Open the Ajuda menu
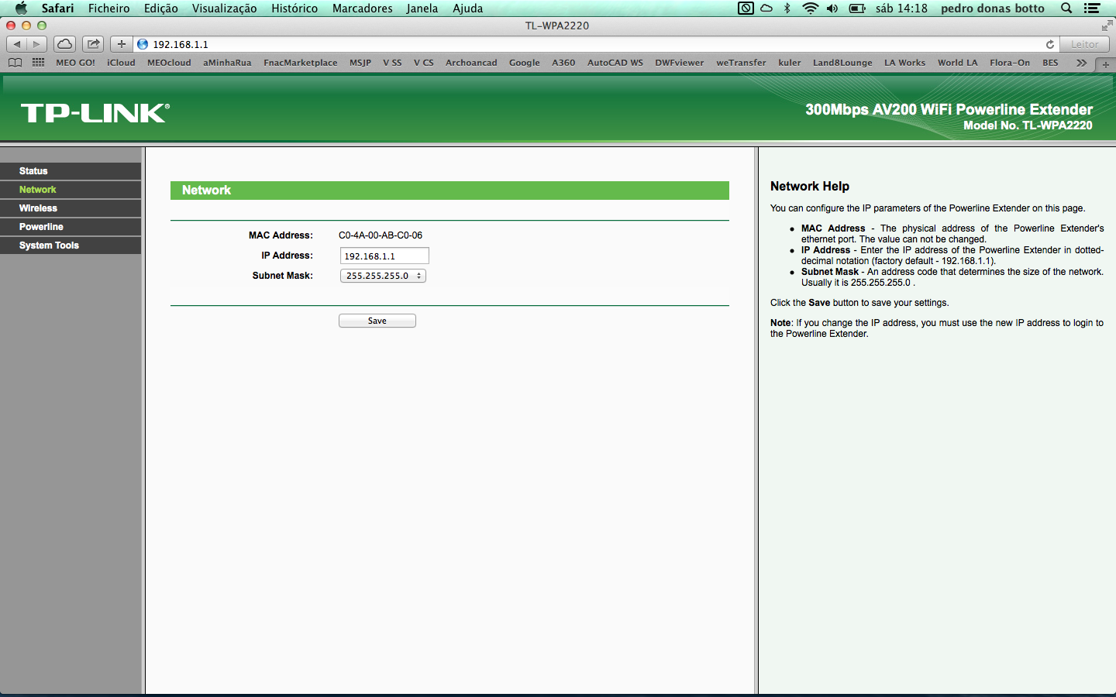This screenshot has width=1116, height=697. 468,9
